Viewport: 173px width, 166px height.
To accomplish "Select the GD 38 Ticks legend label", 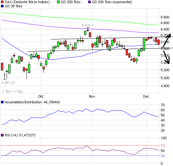I will [x=14, y=6].
